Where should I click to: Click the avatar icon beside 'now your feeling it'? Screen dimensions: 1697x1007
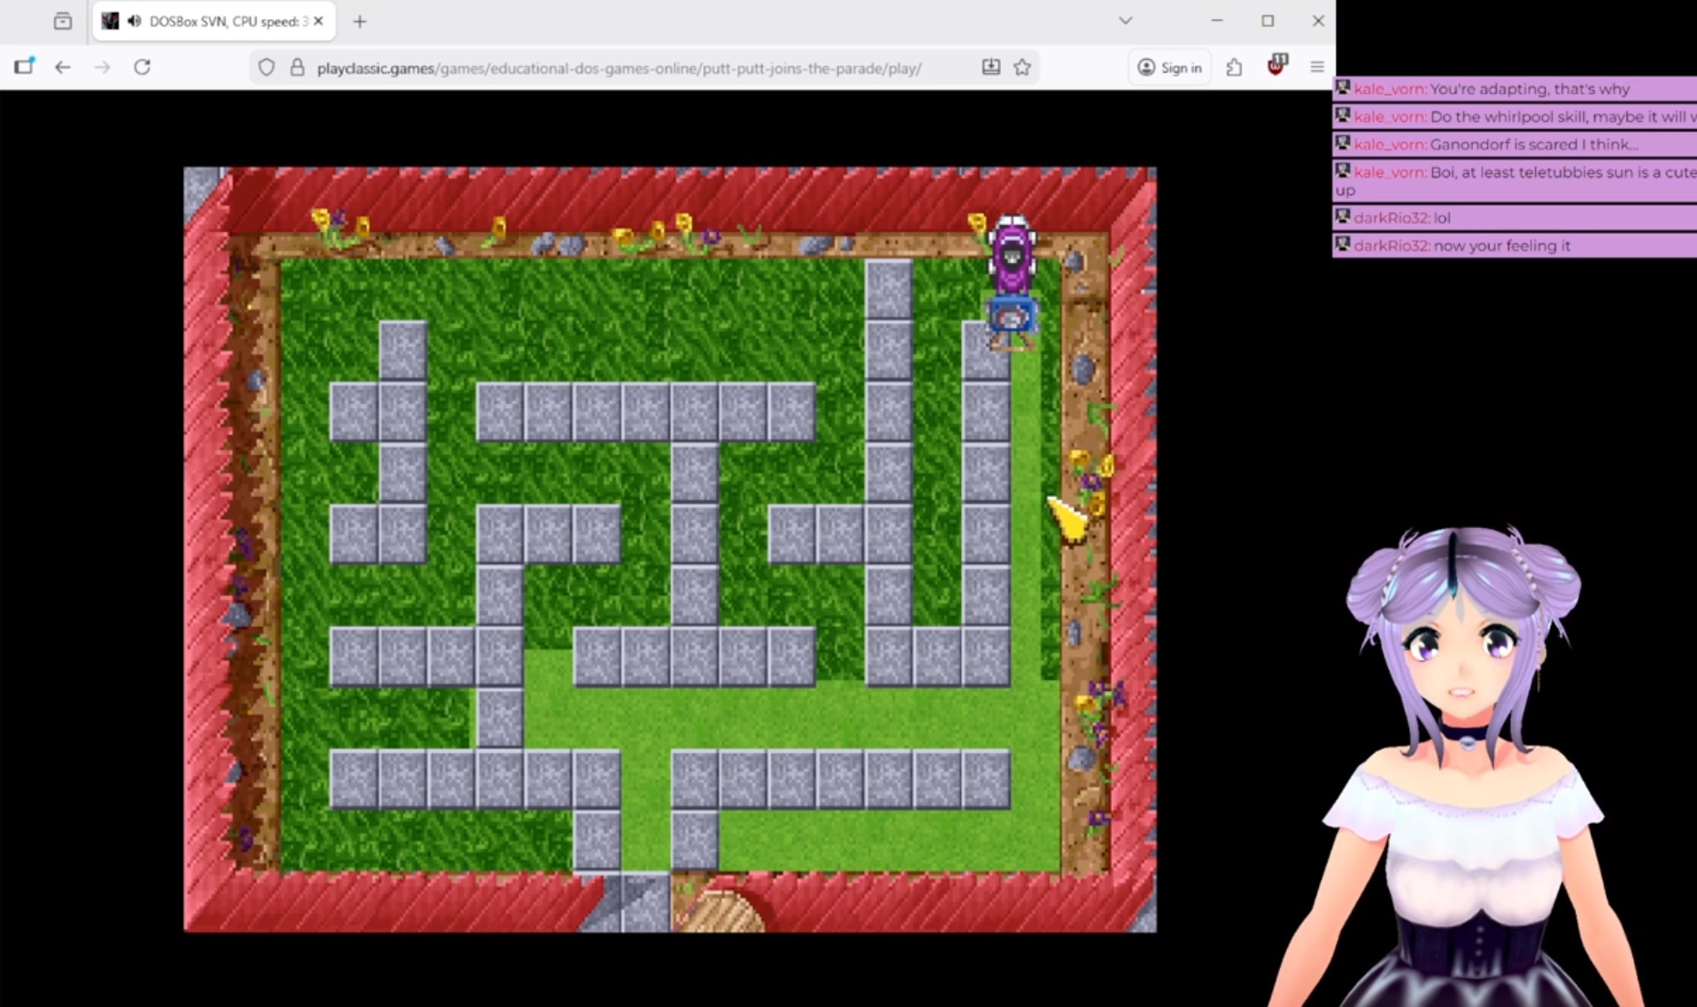pos(1342,244)
